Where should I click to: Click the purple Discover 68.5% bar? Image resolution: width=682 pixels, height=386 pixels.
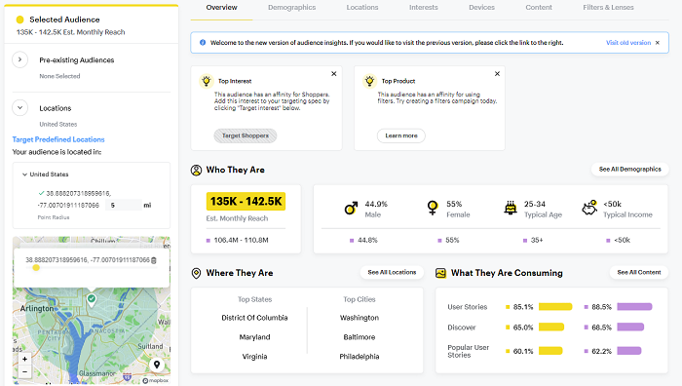[x=630, y=328]
